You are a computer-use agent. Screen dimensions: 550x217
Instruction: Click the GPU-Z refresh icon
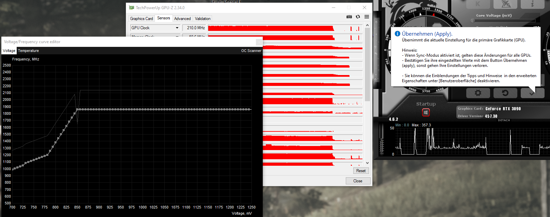pyautogui.click(x=358, y=17)
